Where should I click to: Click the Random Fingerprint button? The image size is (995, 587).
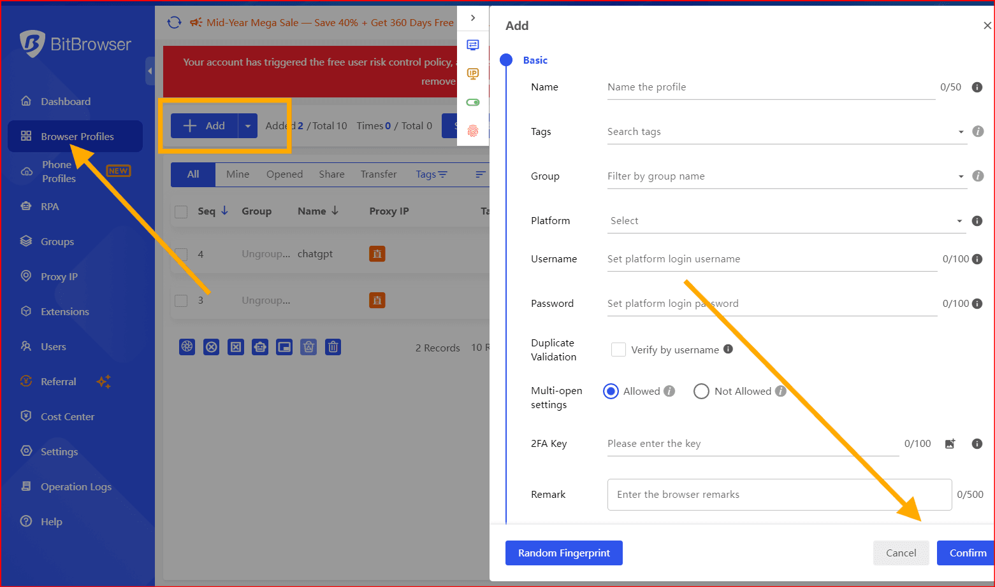point(564,553)
